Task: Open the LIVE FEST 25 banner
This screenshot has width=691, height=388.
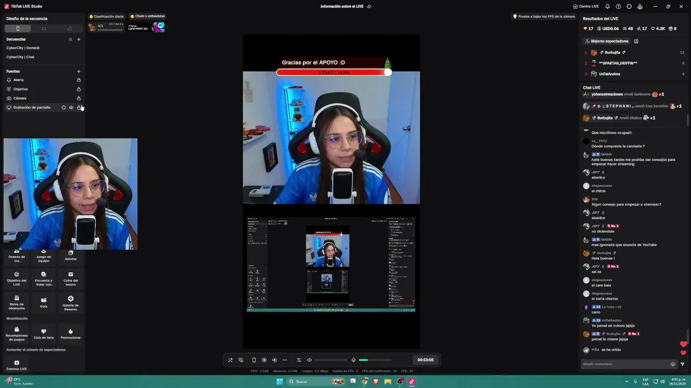Action: pyautogui.click(x=146, y=27)
